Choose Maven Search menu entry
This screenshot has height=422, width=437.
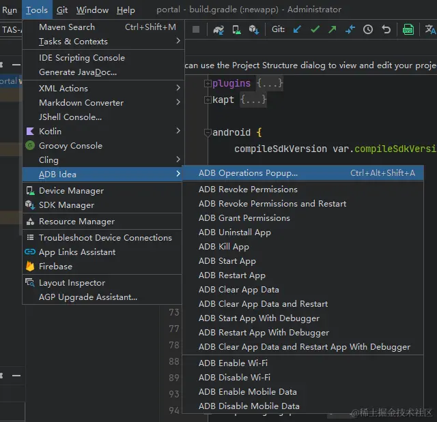tap(102, 27)
